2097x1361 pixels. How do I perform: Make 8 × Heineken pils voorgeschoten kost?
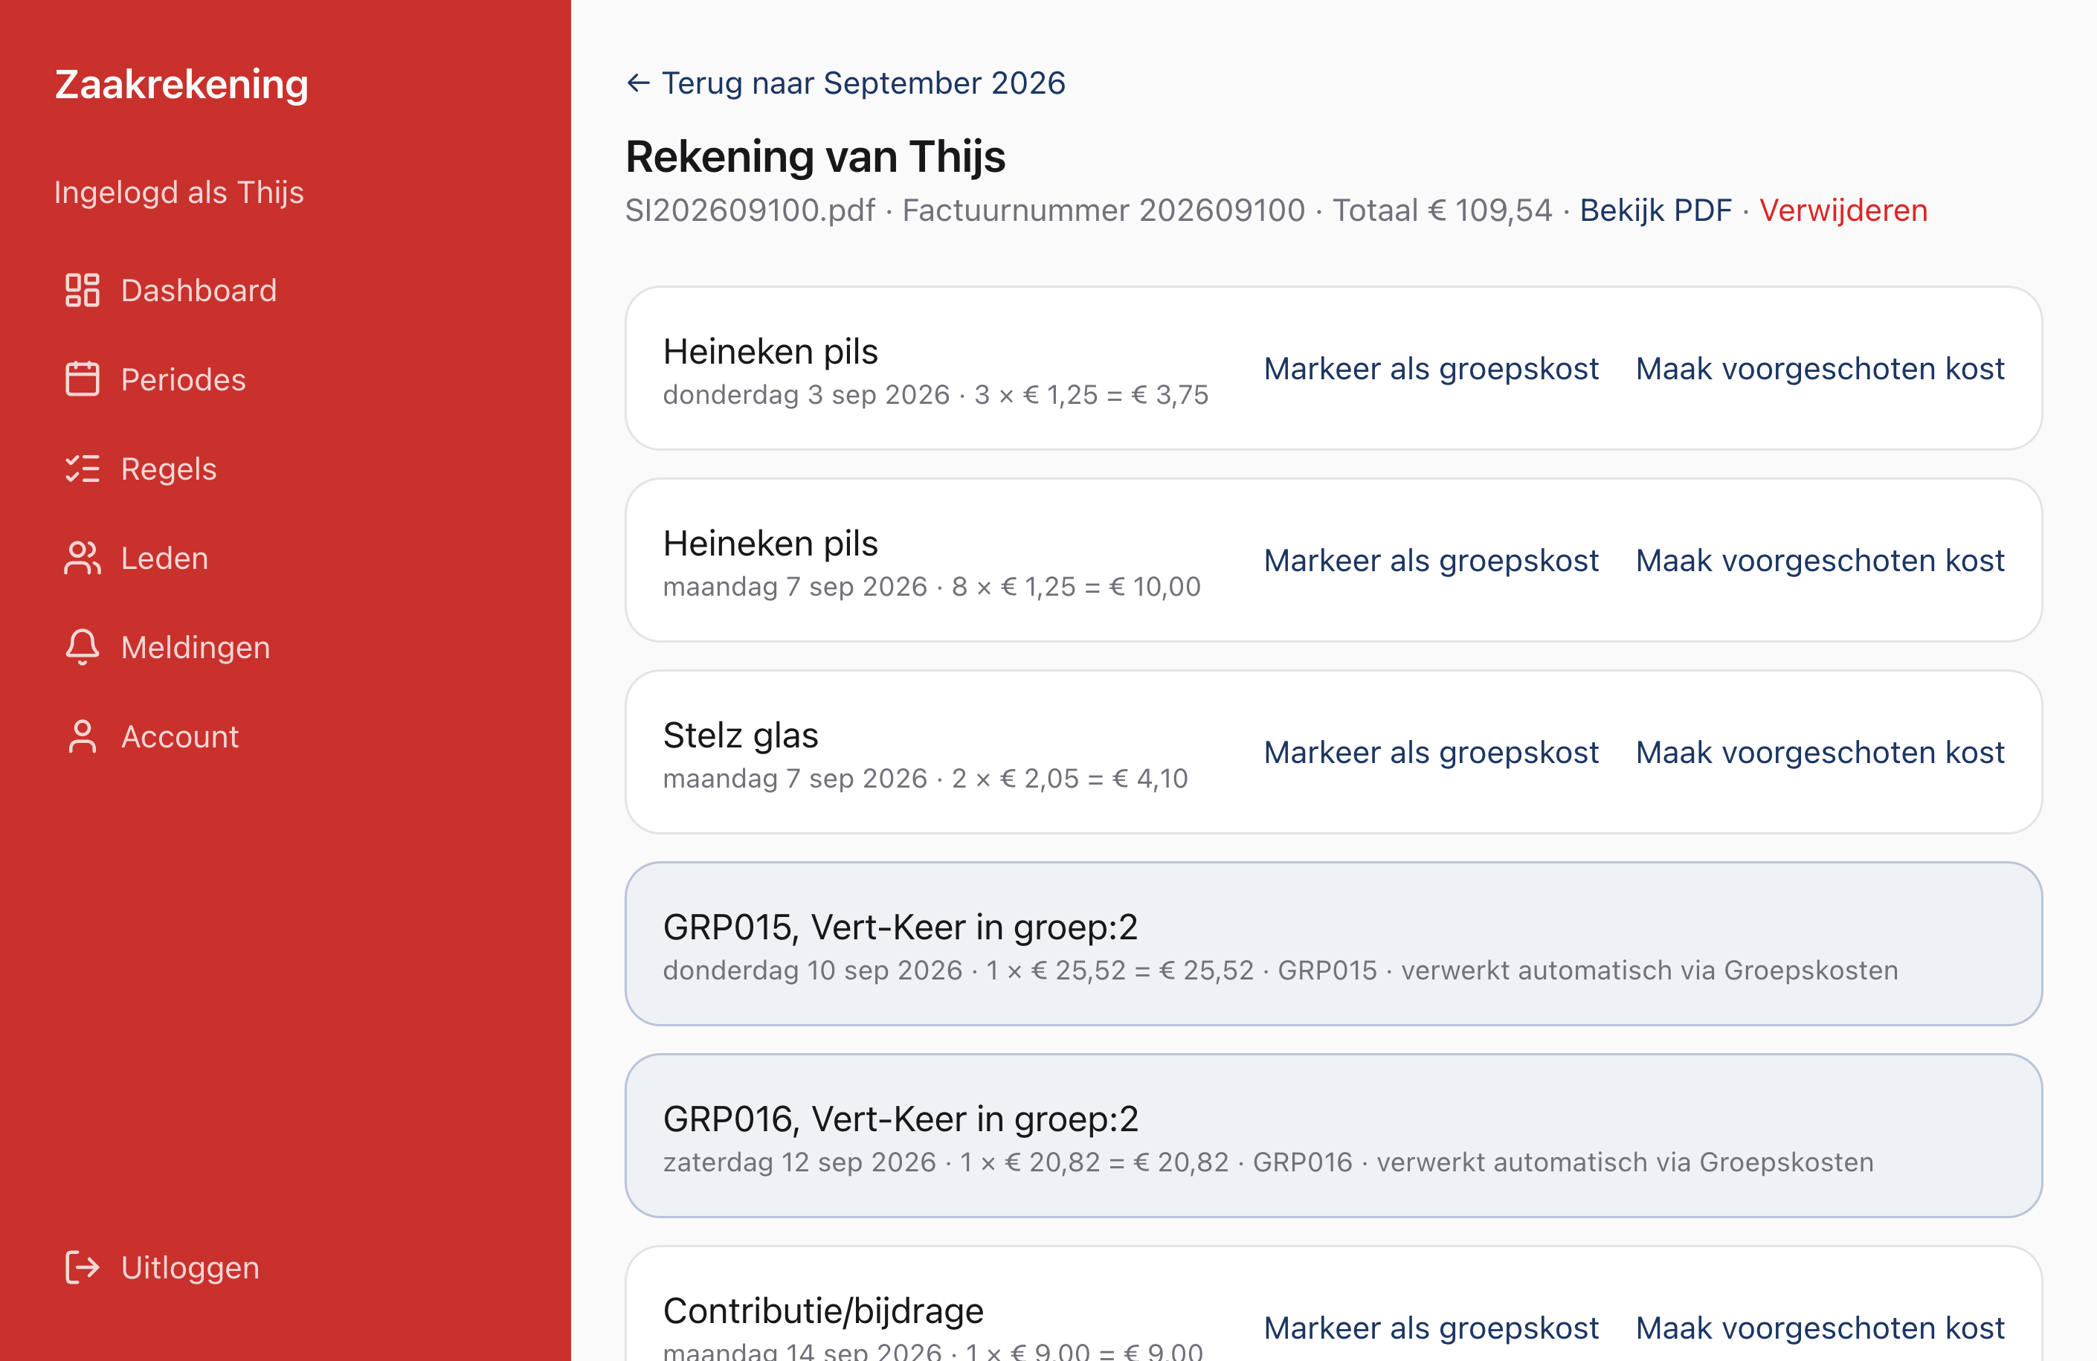[x=1820, y=561]
